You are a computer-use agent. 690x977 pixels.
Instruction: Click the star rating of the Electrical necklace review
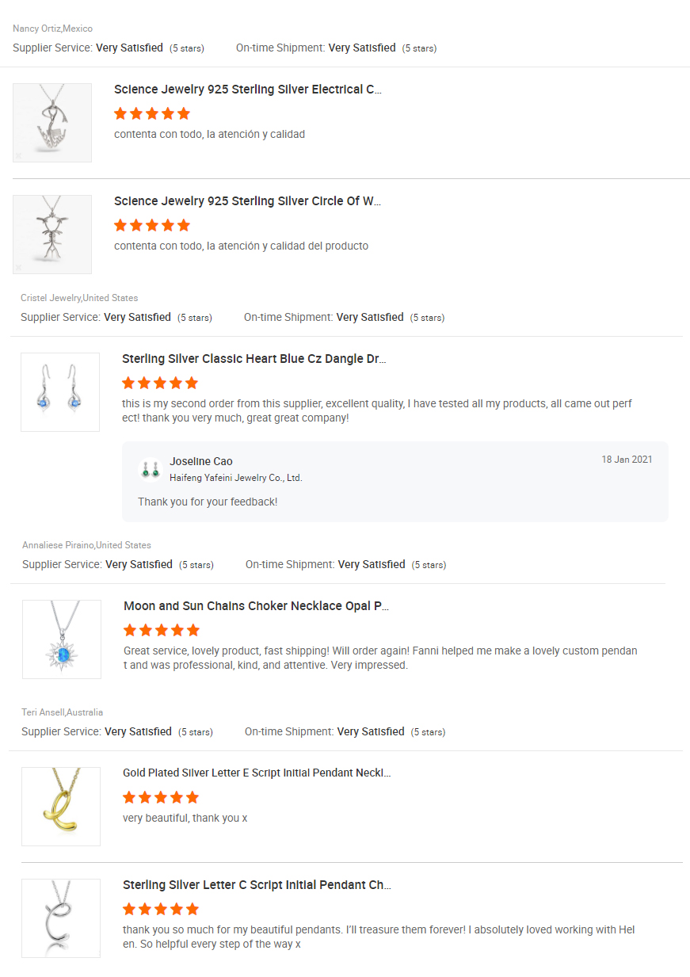(152, 113)
